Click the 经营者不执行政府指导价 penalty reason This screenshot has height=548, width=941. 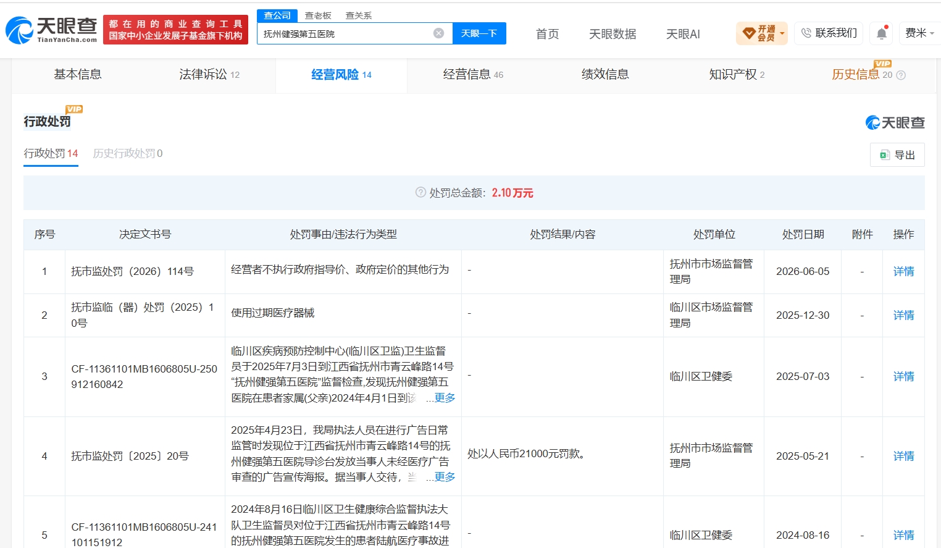point(340,270)
